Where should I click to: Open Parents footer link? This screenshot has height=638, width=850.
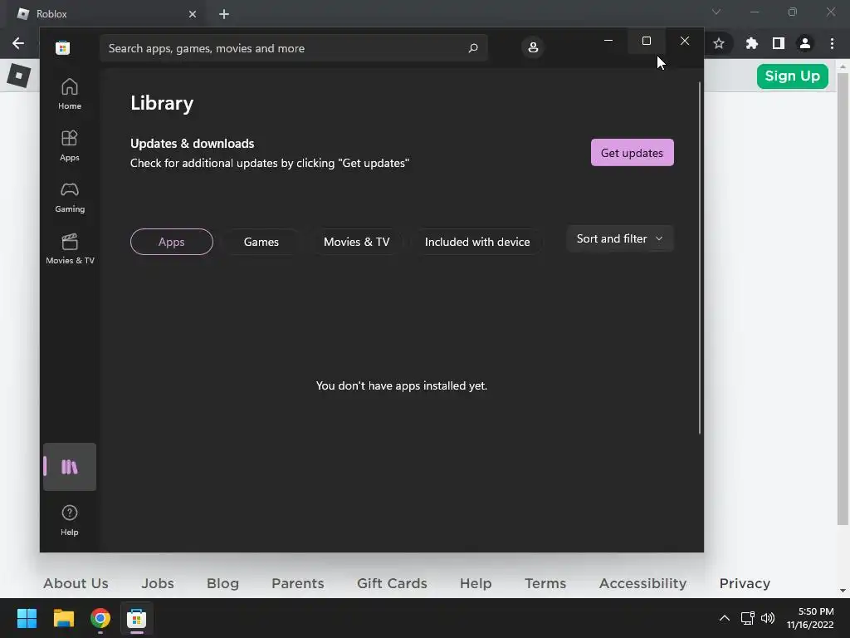[298, 583]
